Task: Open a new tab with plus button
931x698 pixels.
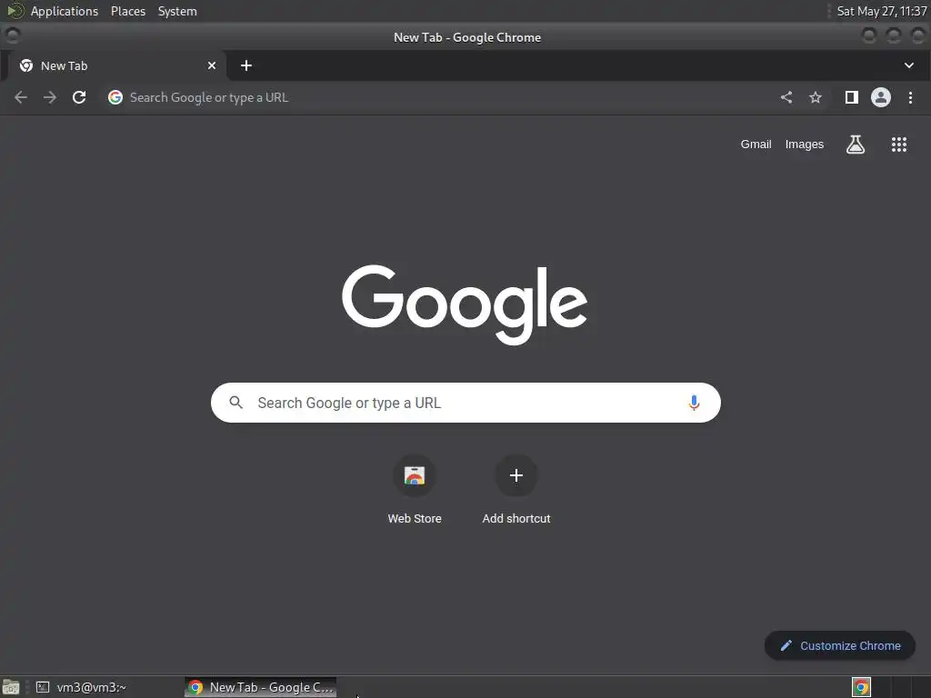Action: [246, 65]
